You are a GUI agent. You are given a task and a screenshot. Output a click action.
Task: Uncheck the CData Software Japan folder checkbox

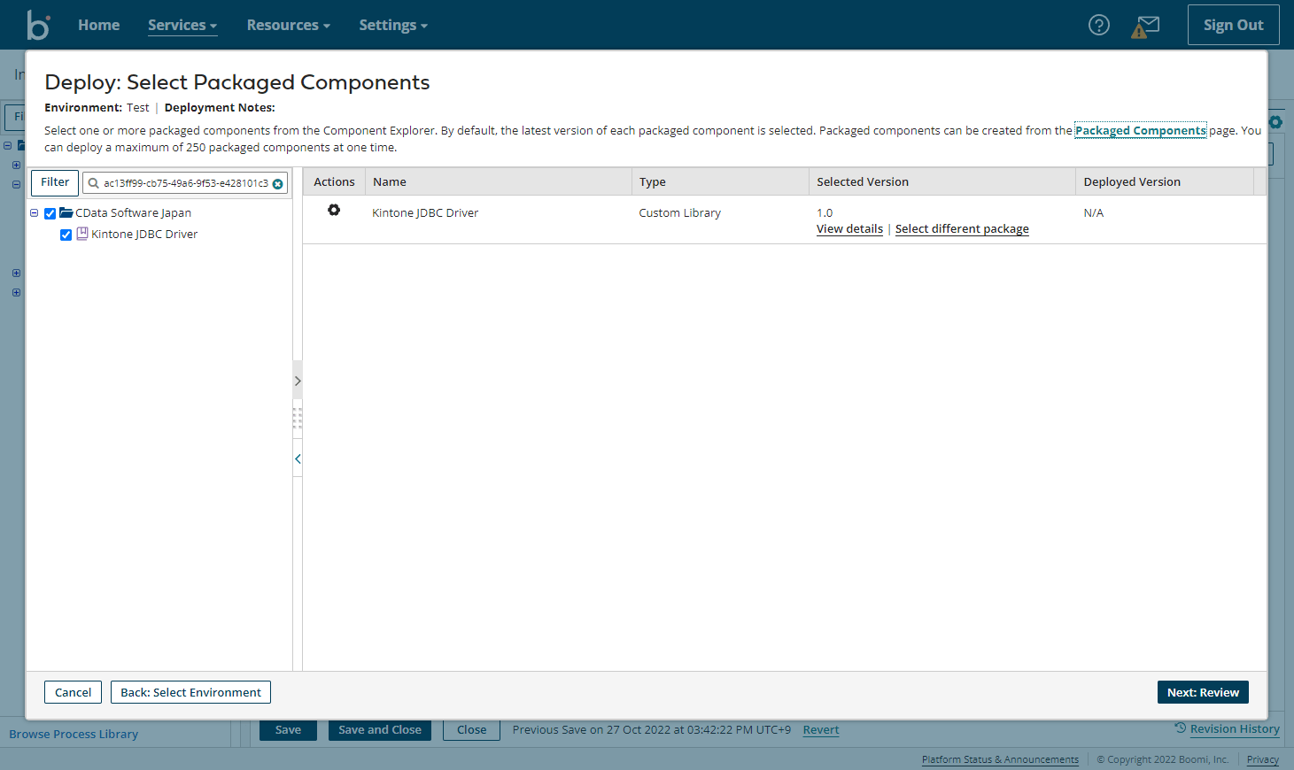click(50, 213)
